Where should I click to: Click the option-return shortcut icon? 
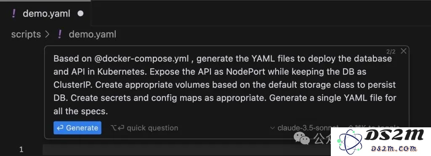click(117, 128)
